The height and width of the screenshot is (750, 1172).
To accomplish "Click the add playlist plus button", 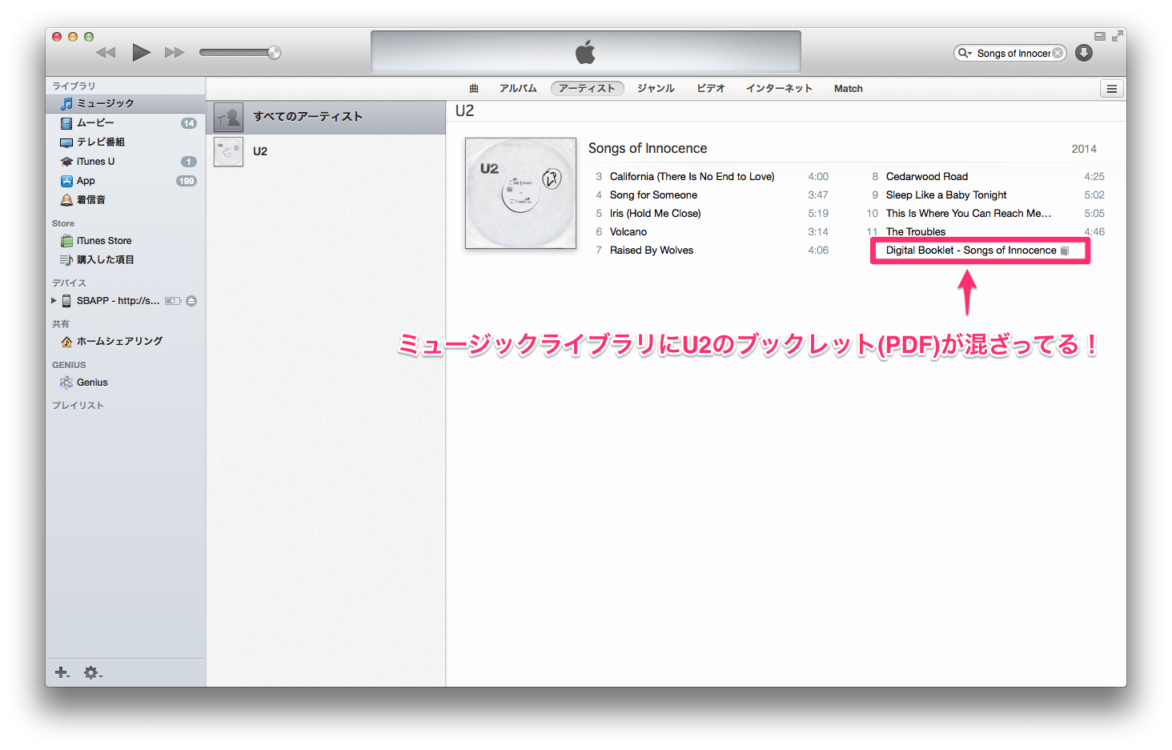I will [x=62, y=672].
